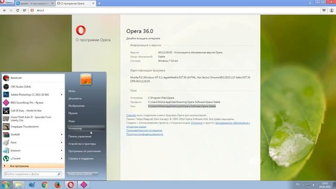Click the Opera 36.0 heading
Image resolution: width=336 pixels, height=189 pixels.
[140, 31]
